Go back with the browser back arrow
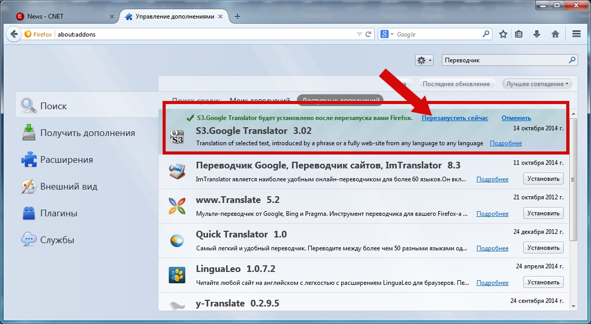The width and height of the screenshot is (591, 324). coord(13,34)
